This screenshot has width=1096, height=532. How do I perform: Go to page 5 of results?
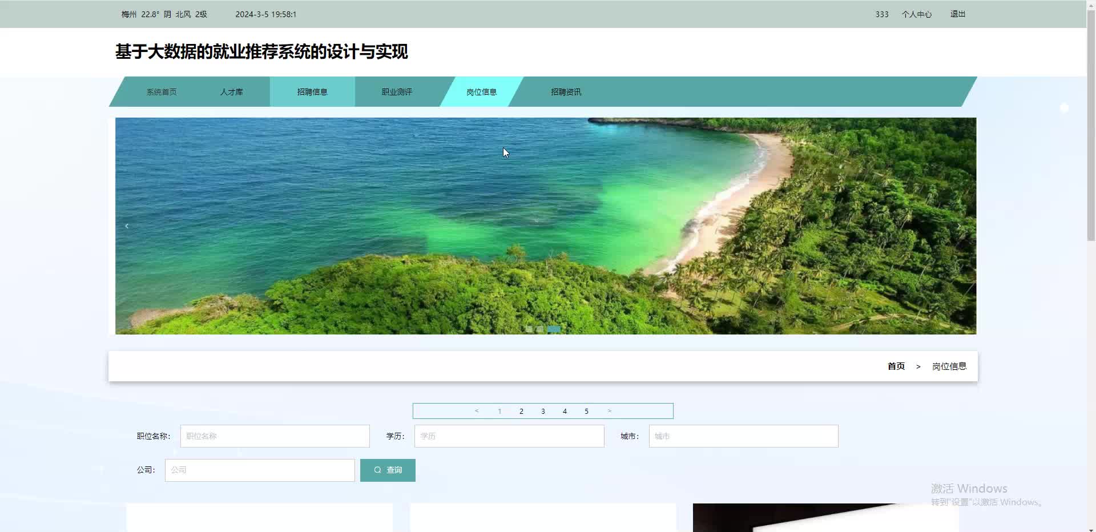click(x=586, y=411)
